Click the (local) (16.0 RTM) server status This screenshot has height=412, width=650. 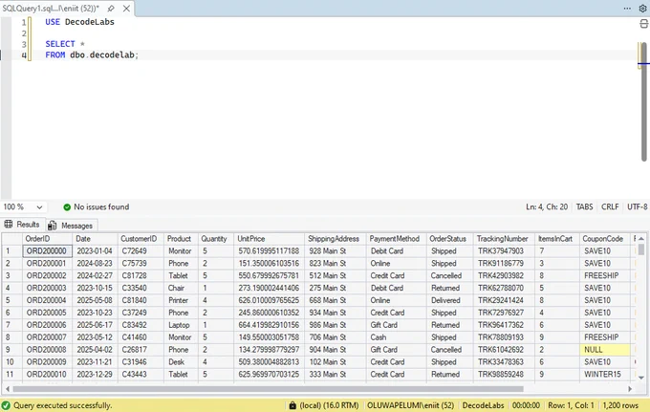pos(329,405)
